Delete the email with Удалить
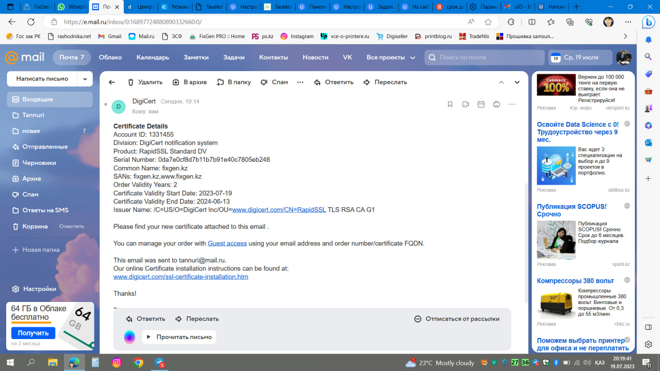 coord(145,82)
